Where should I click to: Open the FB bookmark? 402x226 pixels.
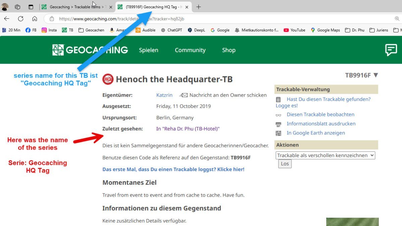point(31,30)
